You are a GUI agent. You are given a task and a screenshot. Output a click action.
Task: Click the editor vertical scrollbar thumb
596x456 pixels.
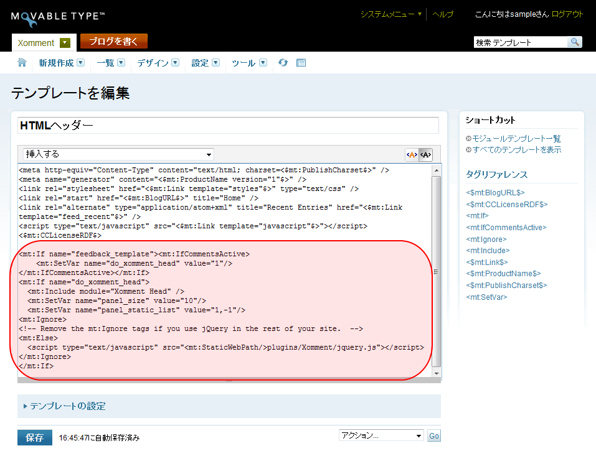(437, 271)
